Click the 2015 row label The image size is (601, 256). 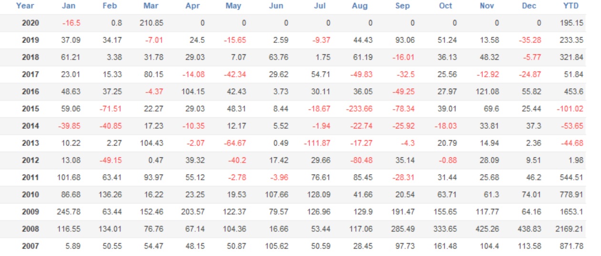point(30,109)
